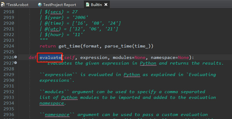
Task: Click the 'def' keyword on line 2926
Action: click(33, 57)
